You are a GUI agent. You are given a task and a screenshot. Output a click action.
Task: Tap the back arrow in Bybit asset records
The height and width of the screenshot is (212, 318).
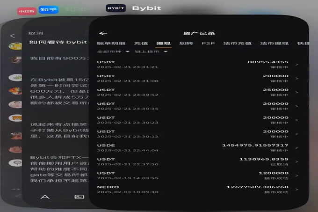click(x=103, y=33)
